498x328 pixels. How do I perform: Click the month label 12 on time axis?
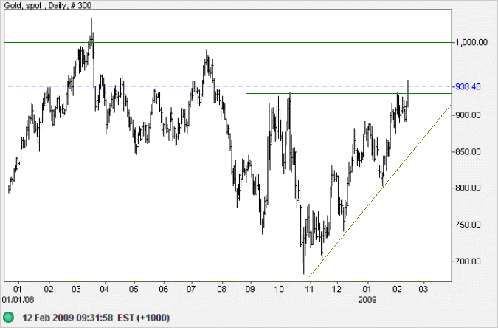tap(336, 289)
